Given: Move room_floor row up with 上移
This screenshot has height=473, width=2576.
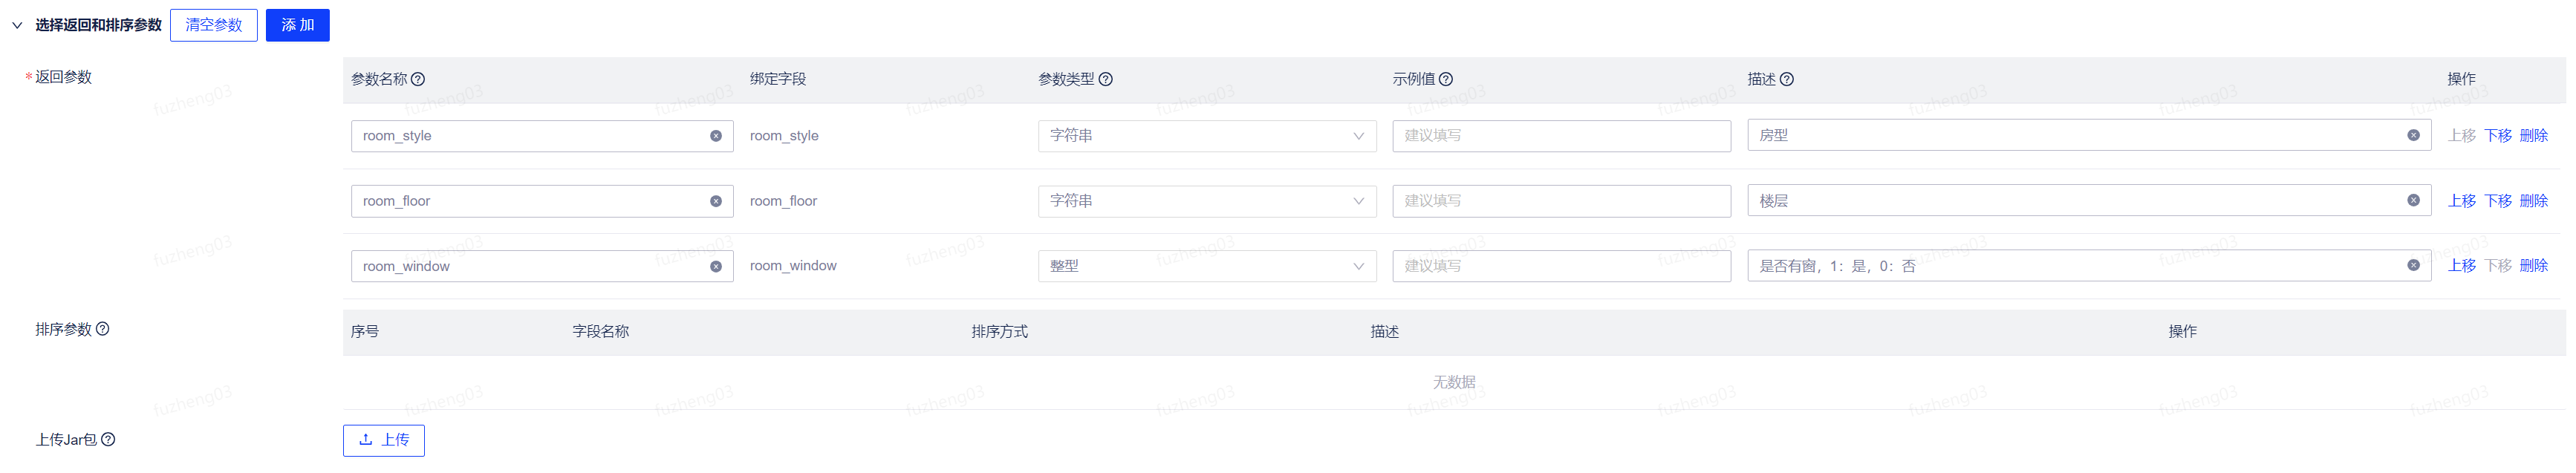Looking at the screenshot, I should 2461,201.
